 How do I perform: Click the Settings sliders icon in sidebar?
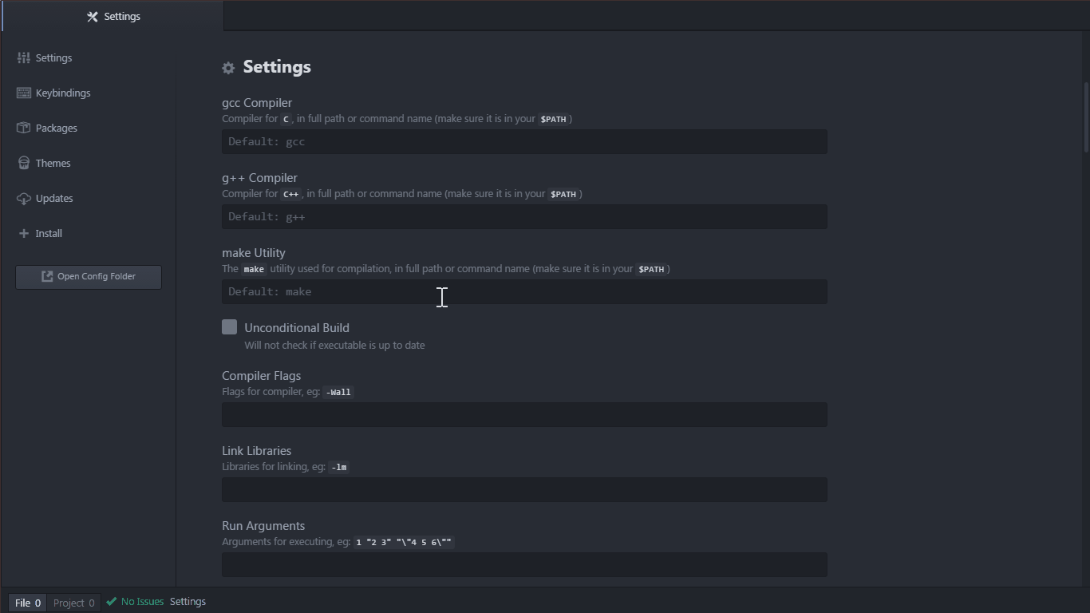click(24, 57)
